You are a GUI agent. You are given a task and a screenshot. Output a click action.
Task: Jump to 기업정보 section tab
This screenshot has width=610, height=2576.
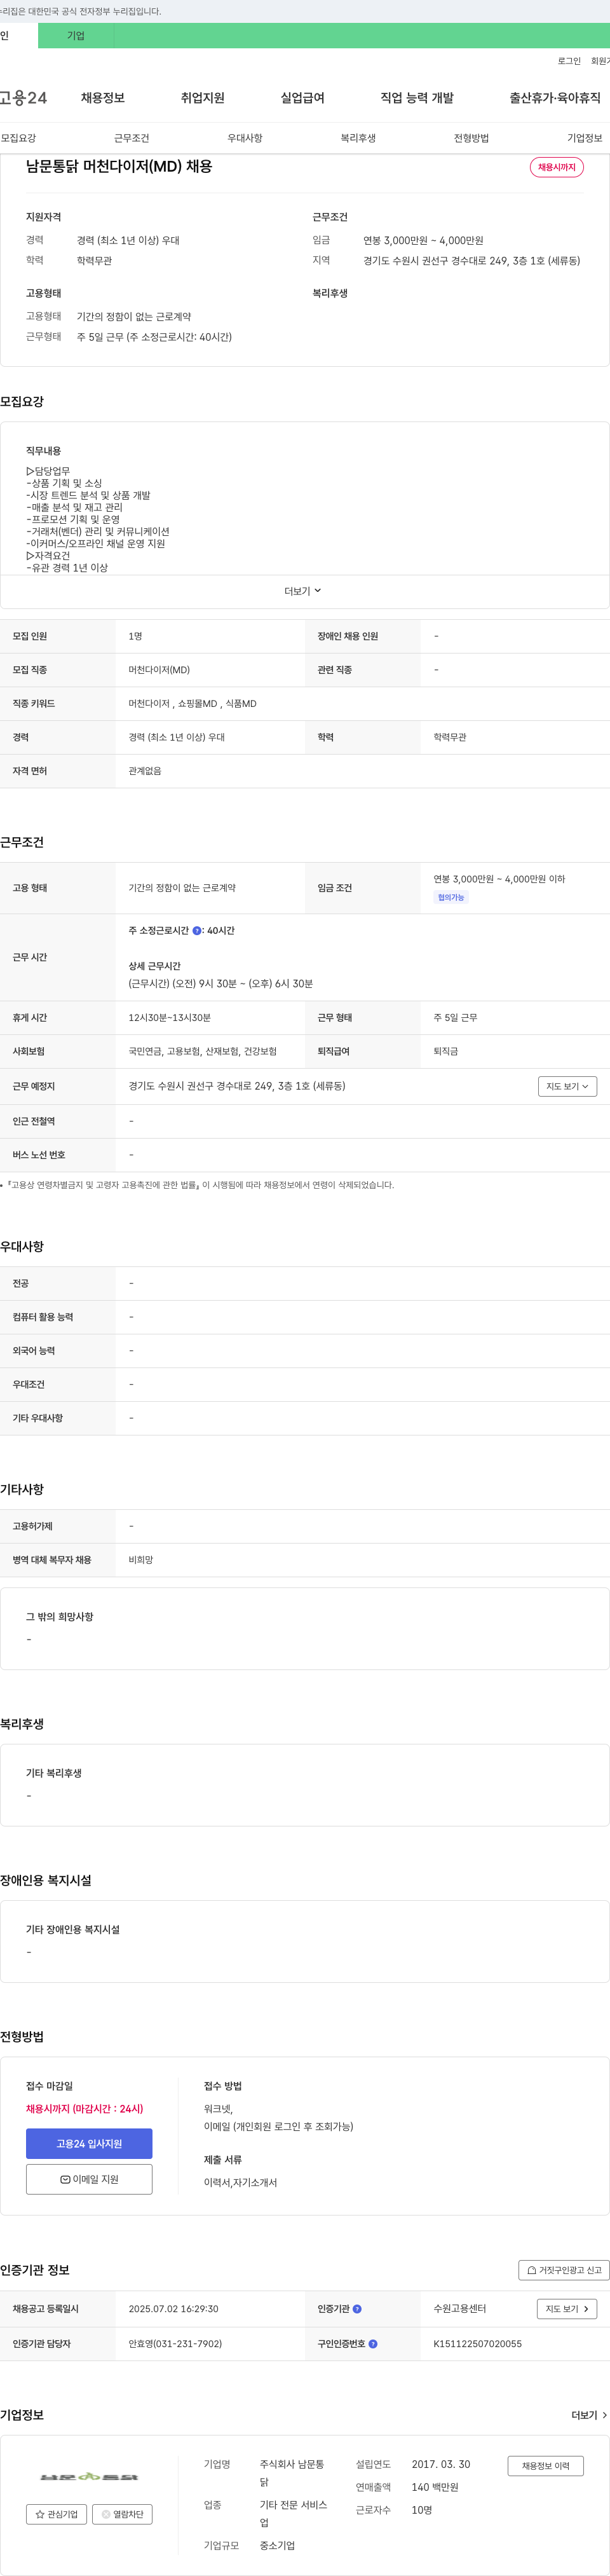click(x=585, y=138)
